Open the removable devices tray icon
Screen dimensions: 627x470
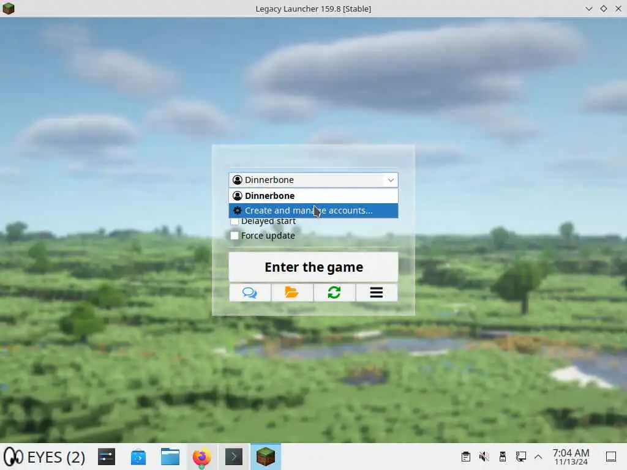point(502,457)
